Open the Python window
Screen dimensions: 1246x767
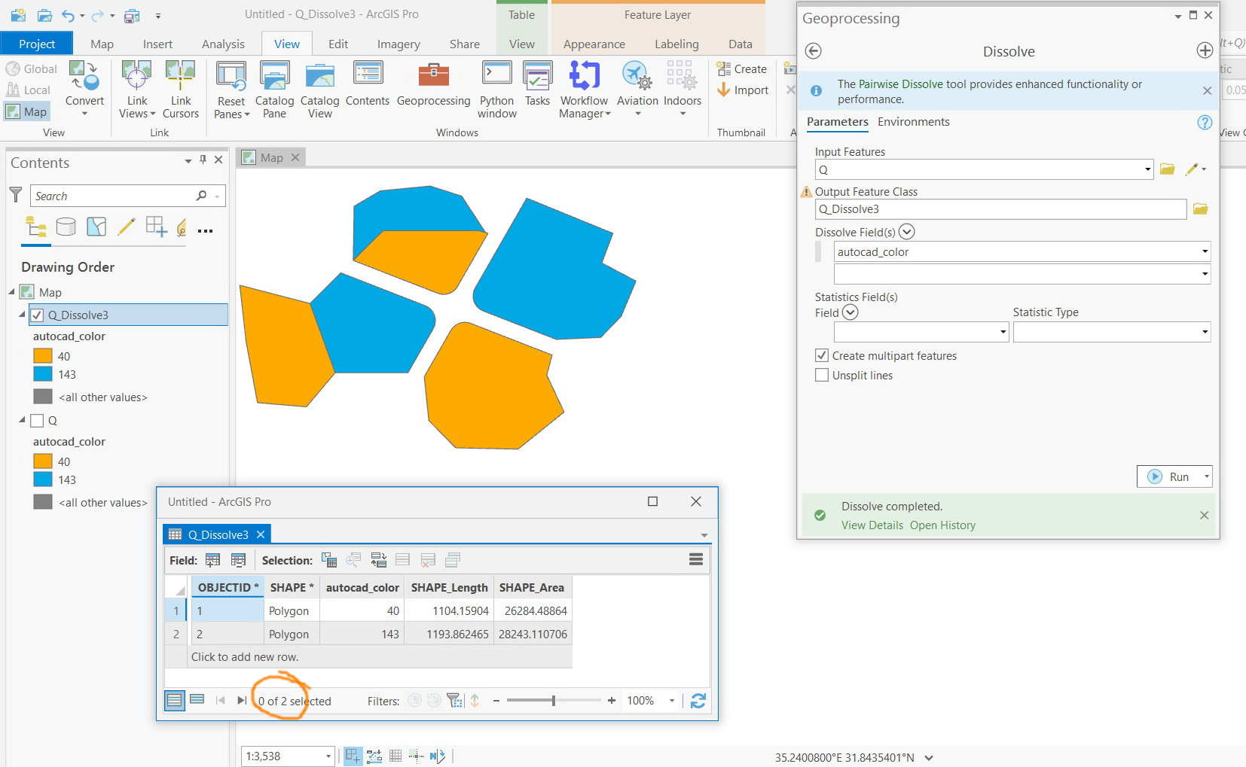496,90
